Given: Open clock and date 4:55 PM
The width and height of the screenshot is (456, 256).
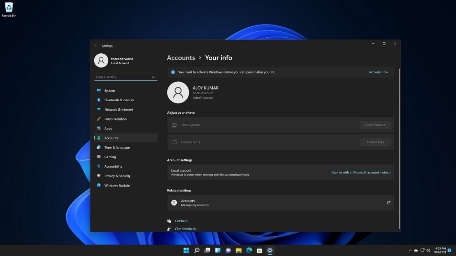Looking at the screenshot, I should (440, 250).
